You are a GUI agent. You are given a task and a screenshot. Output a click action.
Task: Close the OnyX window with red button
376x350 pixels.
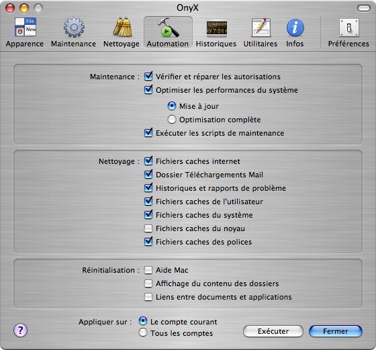(x=10, y=8)
